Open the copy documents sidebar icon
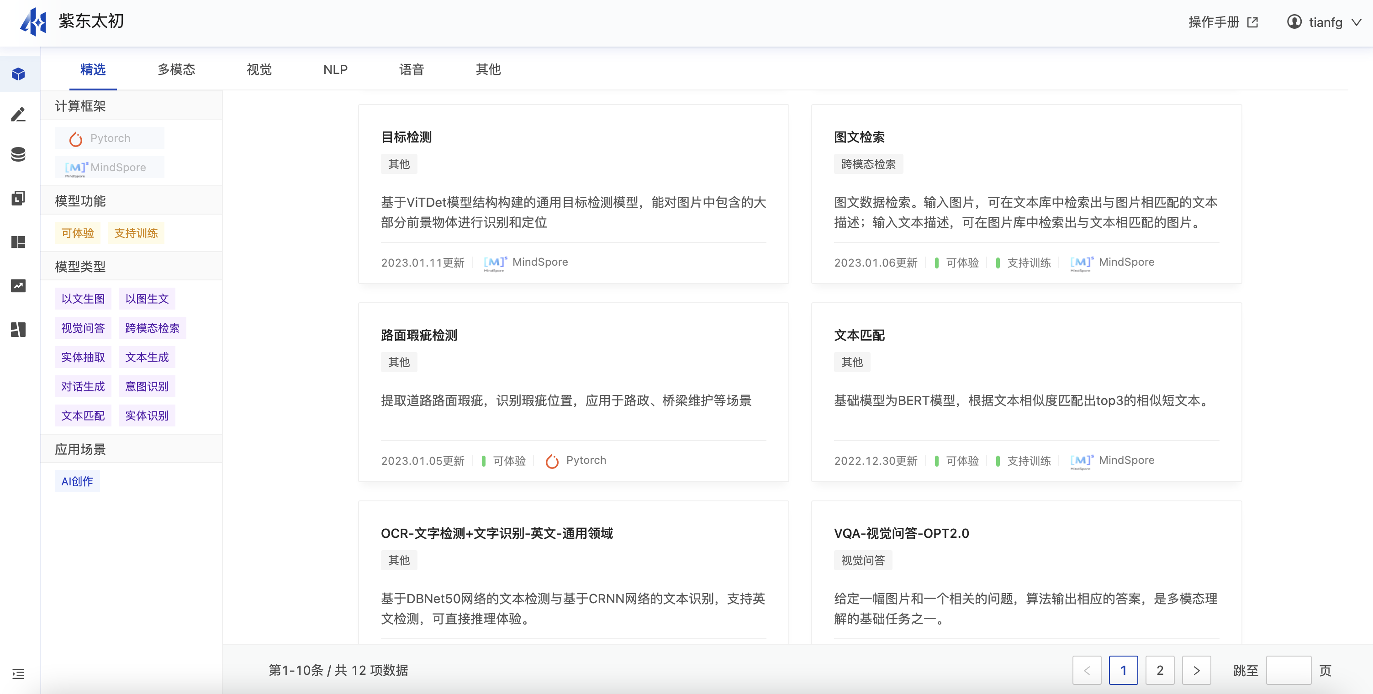 pos(19,198)
